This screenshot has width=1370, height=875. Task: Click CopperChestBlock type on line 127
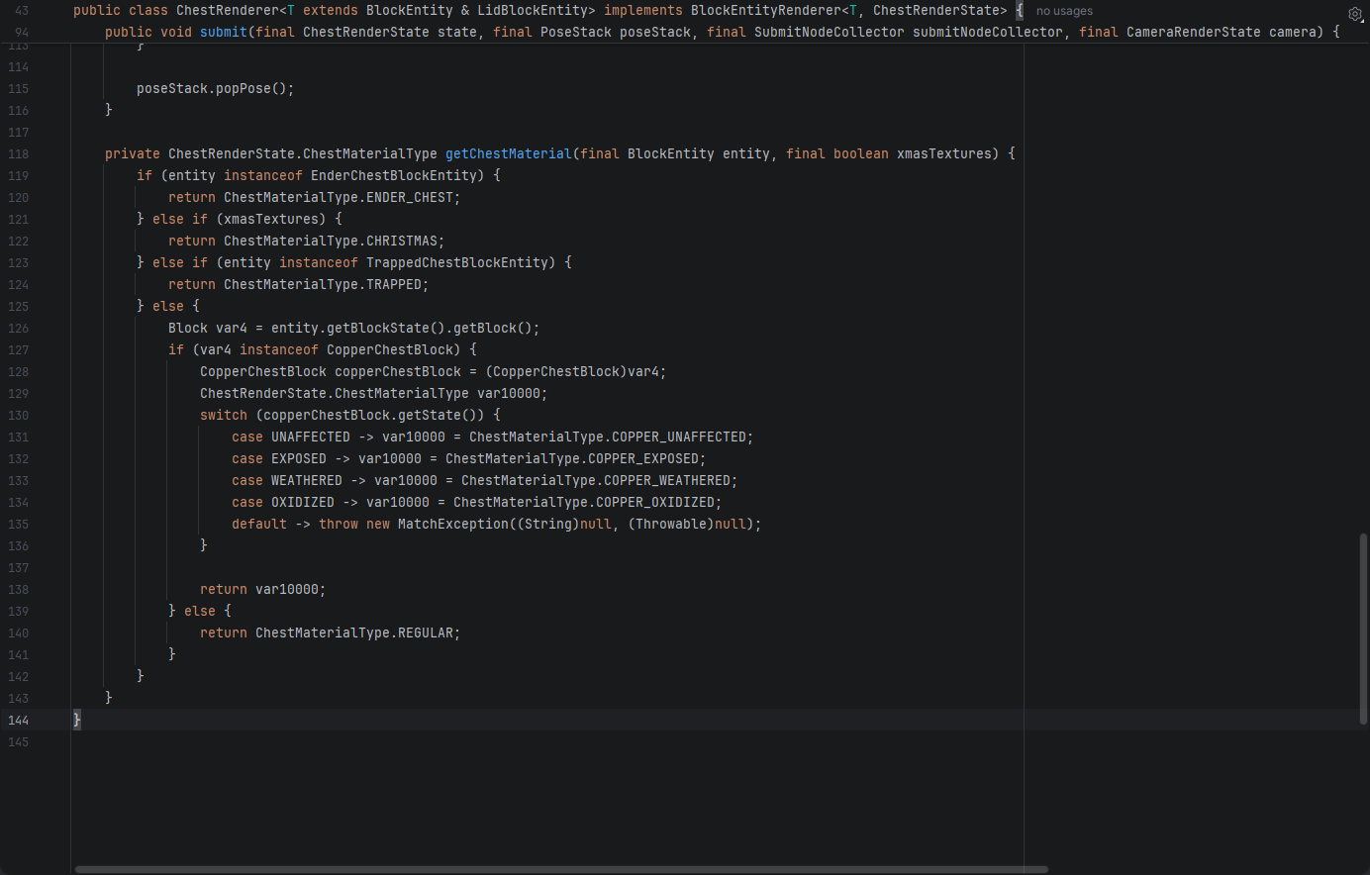coord(389,350)
